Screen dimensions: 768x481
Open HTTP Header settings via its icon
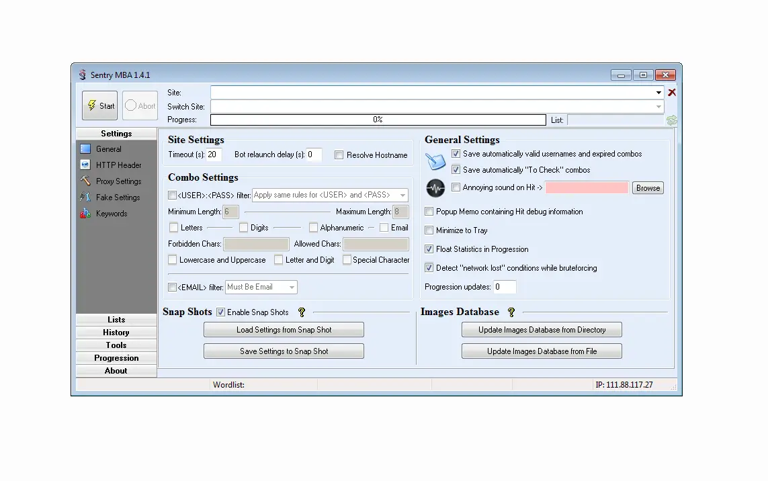pos(85,165)
